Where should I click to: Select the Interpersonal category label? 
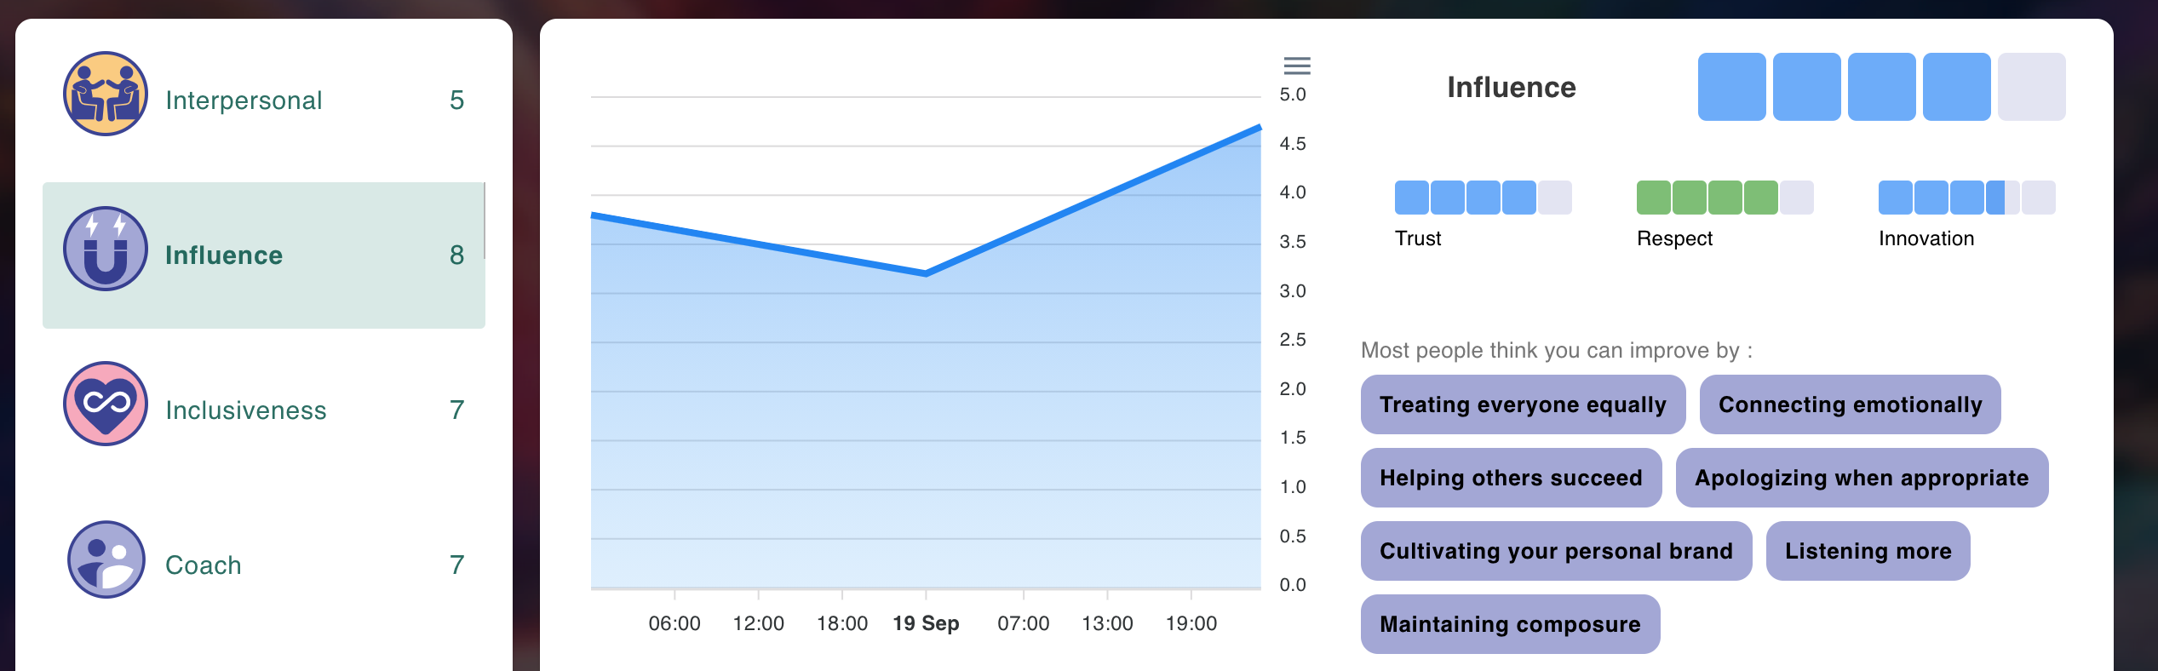tap(244, 100)
